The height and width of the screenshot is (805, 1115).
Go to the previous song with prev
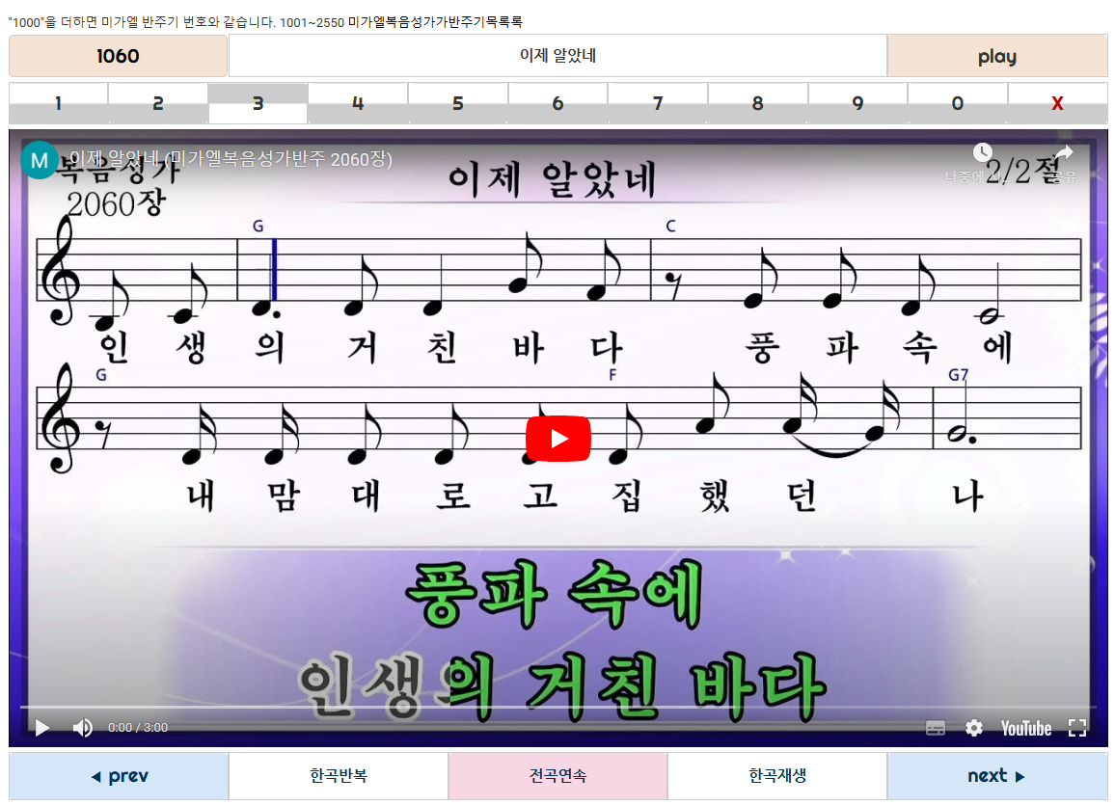119,776
